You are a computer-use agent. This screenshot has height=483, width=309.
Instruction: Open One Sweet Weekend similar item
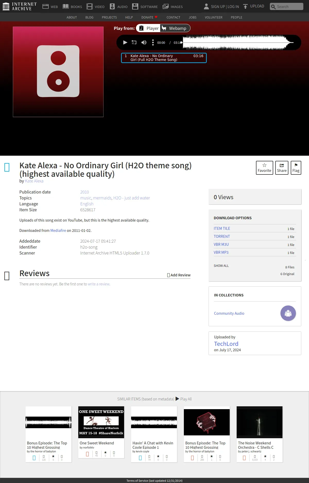101,432
